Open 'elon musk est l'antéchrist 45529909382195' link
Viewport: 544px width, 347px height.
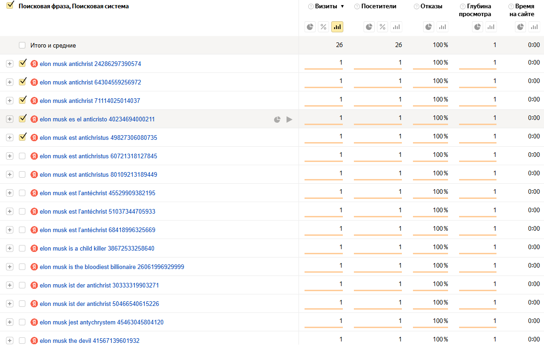tap(97, 193)
